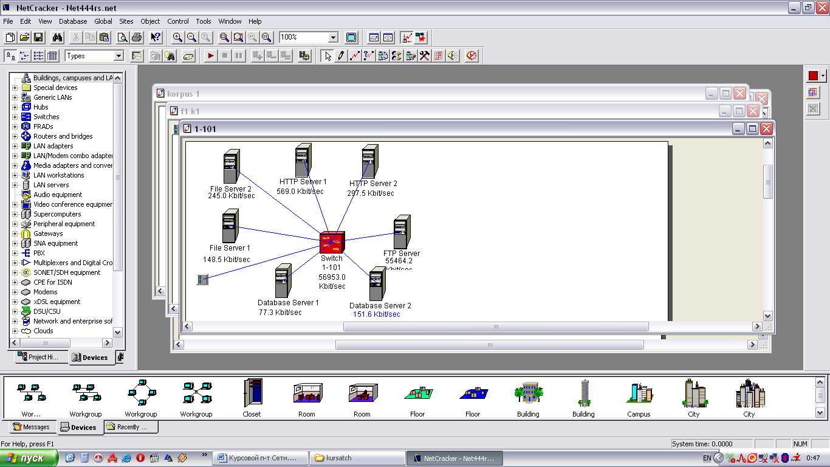Toggle the small icons view mode
Screen dimensions: 830x467
pos(24,56)
